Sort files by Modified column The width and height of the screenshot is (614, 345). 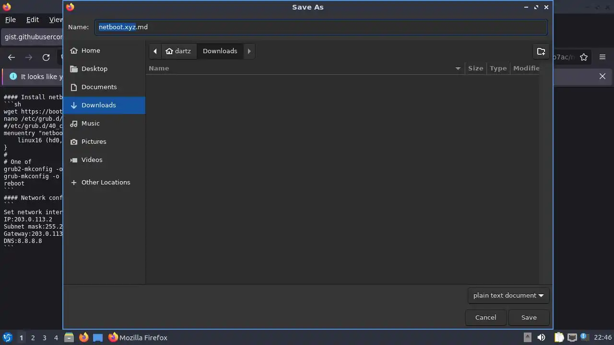pos(526,68)
